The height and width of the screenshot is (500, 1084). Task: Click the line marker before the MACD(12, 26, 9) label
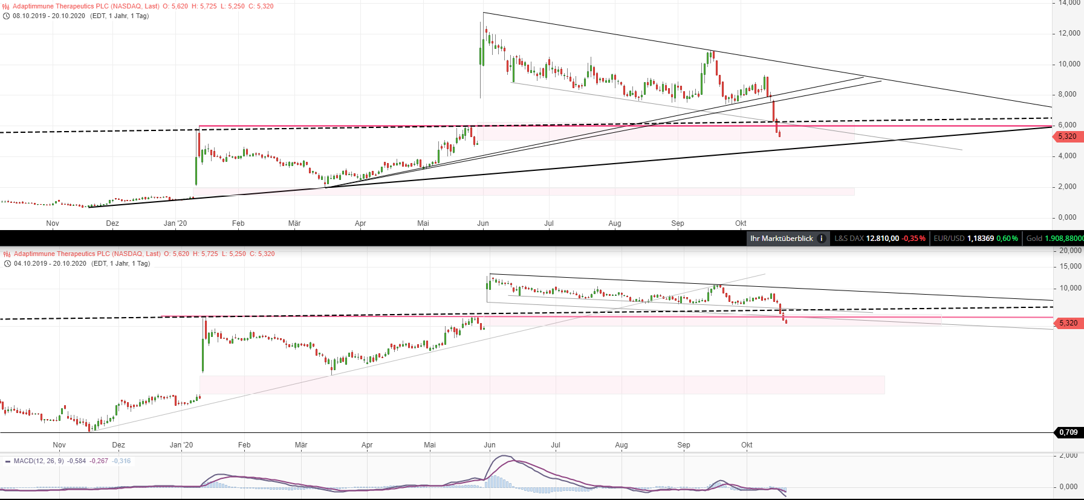8,461
